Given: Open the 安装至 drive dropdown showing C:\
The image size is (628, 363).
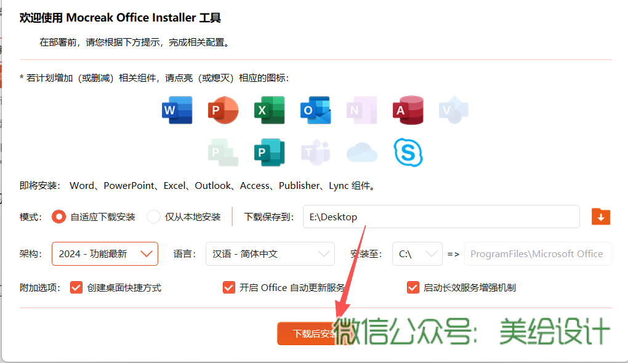Looking at the screenshot, I should point(417,253).
